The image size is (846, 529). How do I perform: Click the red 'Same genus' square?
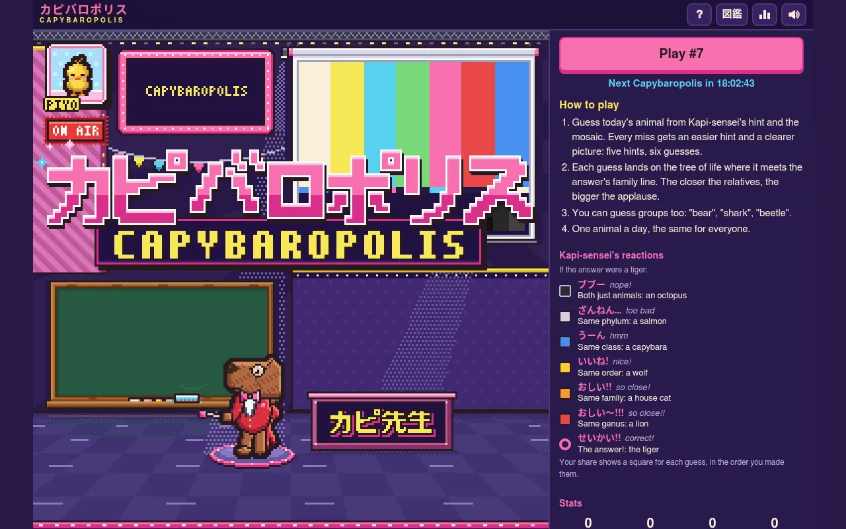565,419
